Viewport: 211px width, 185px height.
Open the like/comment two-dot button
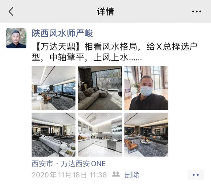tap(196, 175)
